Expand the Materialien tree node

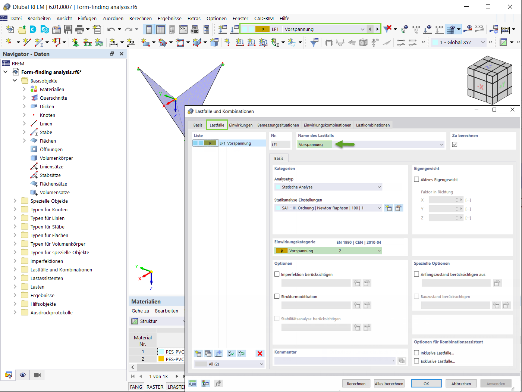click(x=24, y=89)
